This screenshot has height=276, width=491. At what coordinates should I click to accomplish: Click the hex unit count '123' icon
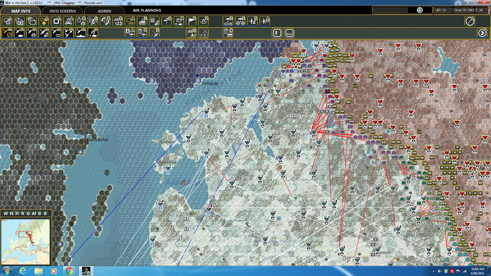point(118,21)
